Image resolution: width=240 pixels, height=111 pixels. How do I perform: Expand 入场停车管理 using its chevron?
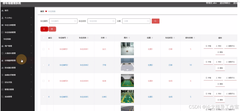click(x=31, y=53)
